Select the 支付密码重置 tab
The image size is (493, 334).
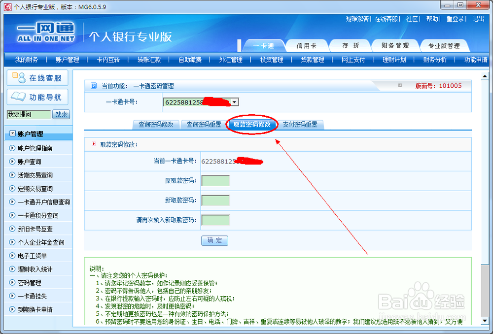[299, 124]
